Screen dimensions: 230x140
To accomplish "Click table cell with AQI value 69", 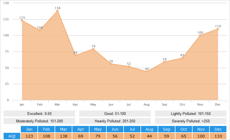I will tap(81, 136).
